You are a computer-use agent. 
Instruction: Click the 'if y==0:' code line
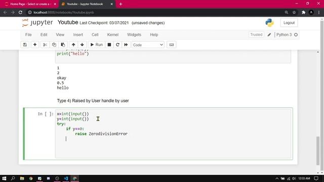point(75,129)
